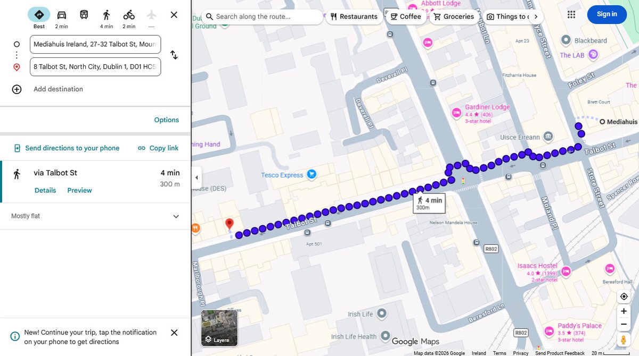Open Details for Talbot St route
The image size is (639, 356).
[45, 190]
